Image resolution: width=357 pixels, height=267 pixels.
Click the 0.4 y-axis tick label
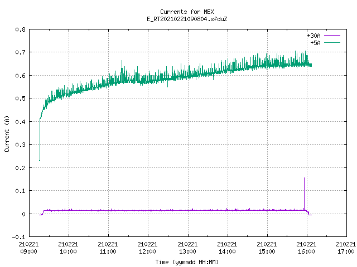point(20,122)
